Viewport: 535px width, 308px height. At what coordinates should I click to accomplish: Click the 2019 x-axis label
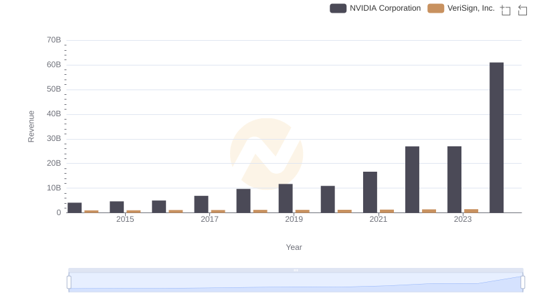tap(294, 219)
